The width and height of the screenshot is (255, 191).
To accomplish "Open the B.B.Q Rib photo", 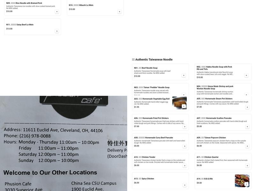I will point(241,179).
